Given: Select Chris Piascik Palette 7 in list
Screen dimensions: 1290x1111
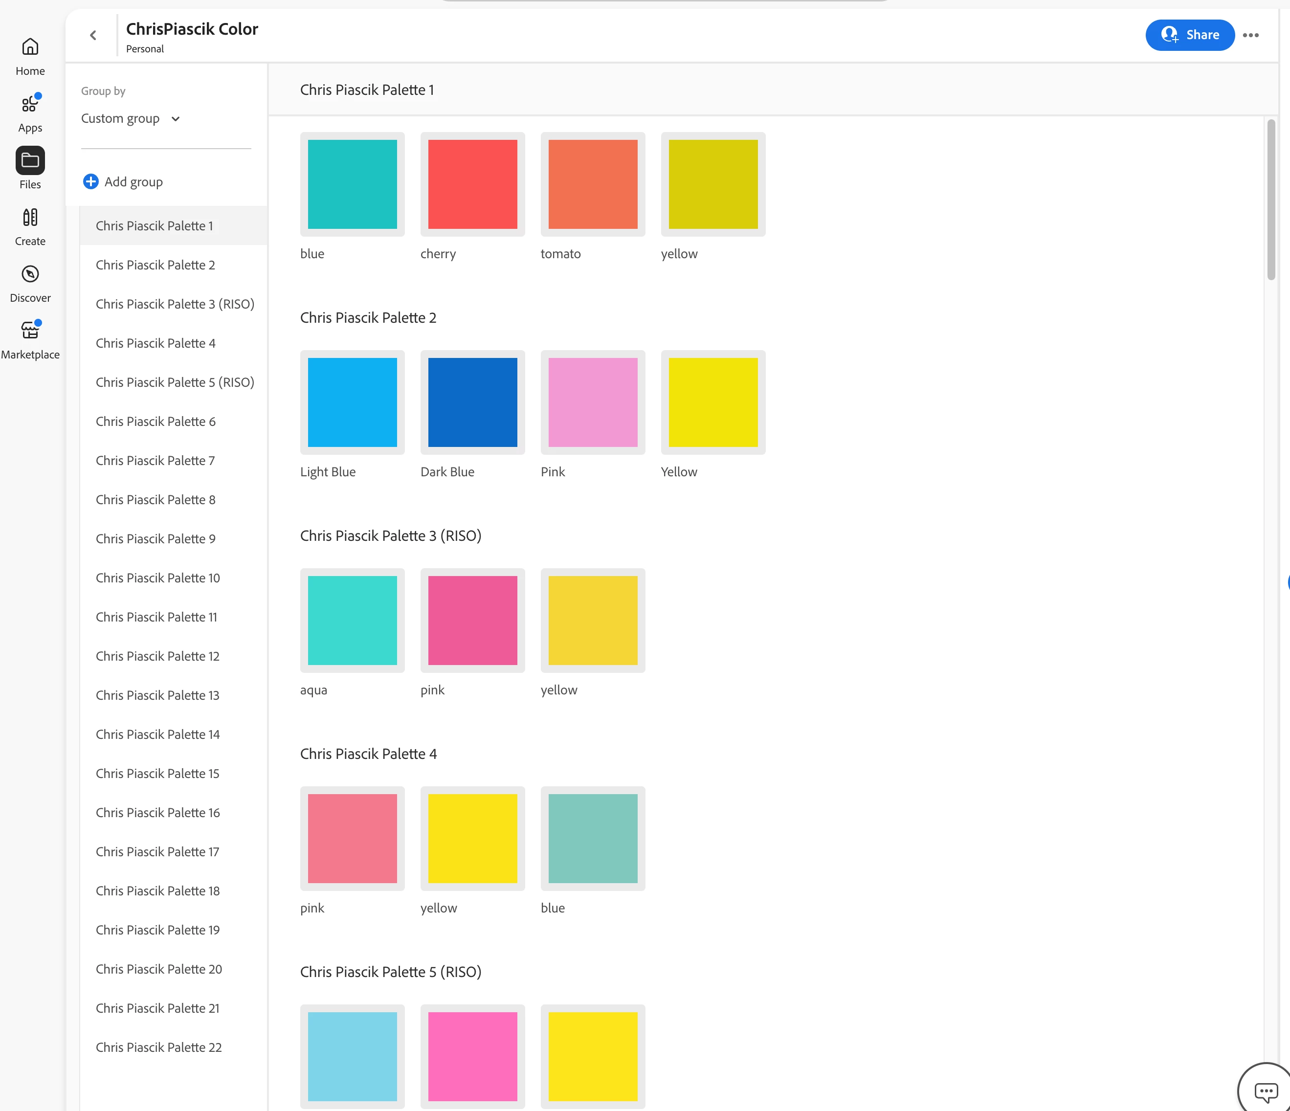Looking at the screenshot, I should (155, 461).
